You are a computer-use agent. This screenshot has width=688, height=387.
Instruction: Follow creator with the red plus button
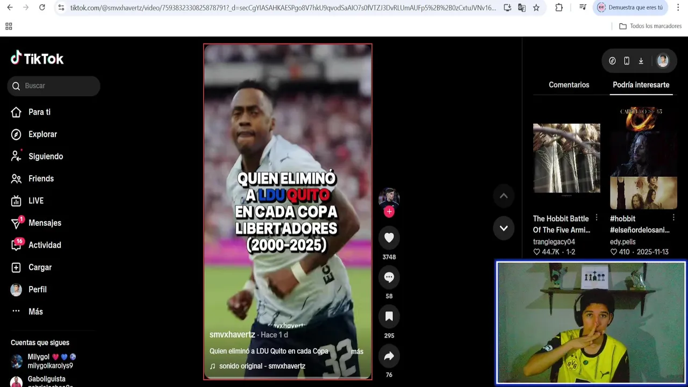click(x=389, y=212)
